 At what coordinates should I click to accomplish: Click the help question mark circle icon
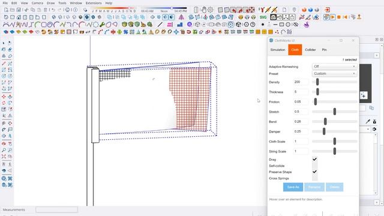pyautogui.click(x=253, y=25)
